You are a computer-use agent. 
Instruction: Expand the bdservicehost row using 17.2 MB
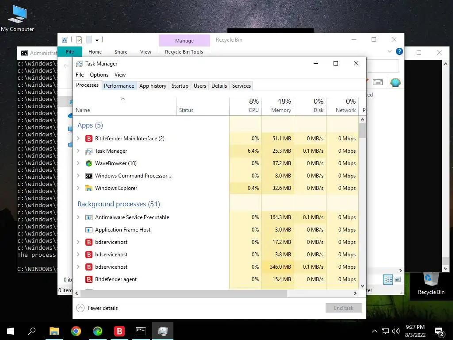click(x=78, y=242)
